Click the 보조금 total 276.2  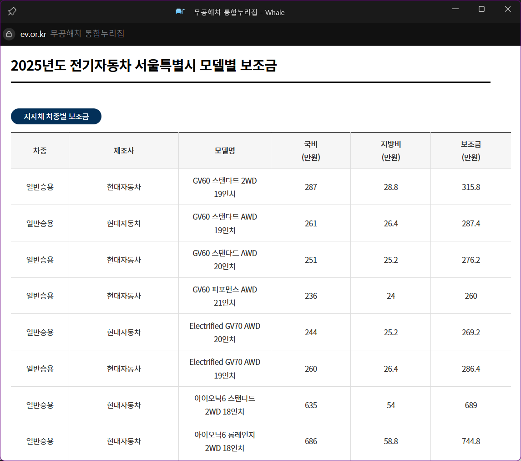471,260
